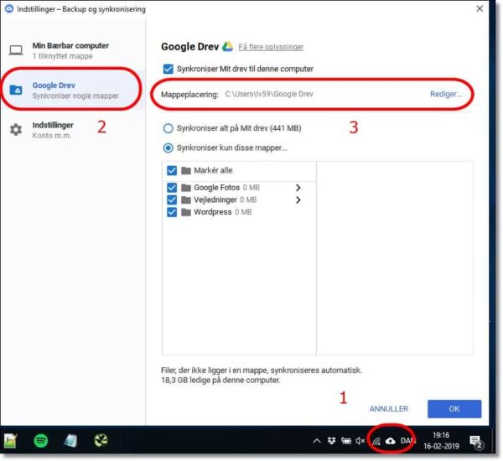Click the DAN language indicator

coord(408,441)
